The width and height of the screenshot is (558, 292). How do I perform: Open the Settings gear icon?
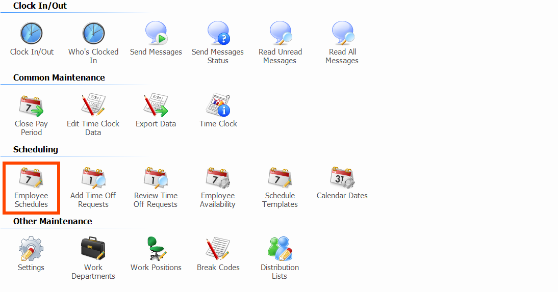(x=31, y=249)
